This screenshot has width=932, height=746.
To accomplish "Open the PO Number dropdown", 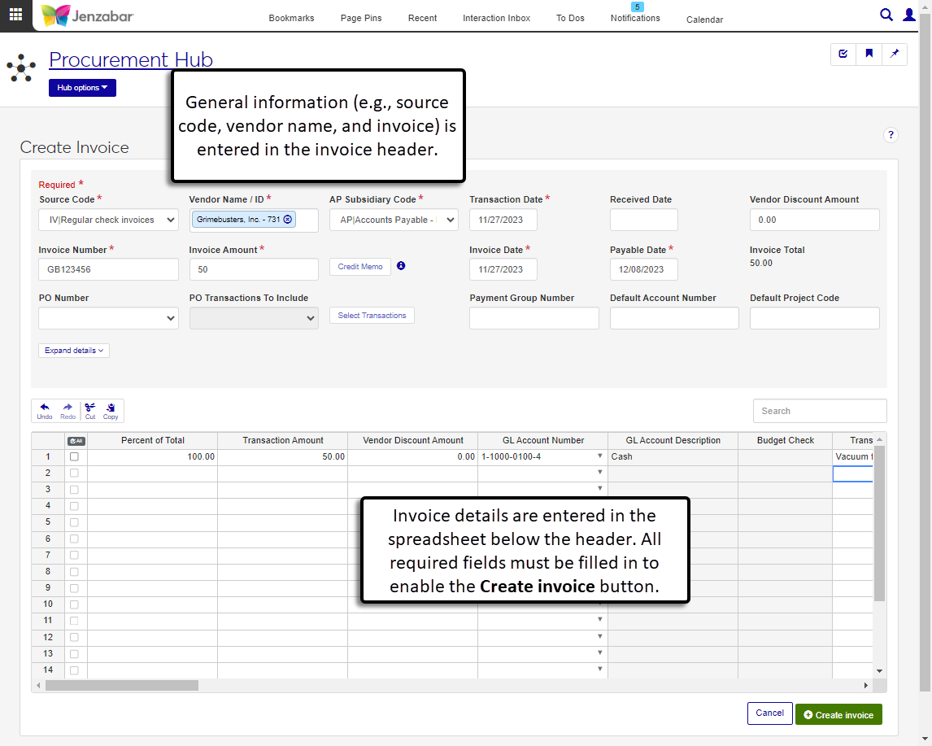I will click(108, 318).
